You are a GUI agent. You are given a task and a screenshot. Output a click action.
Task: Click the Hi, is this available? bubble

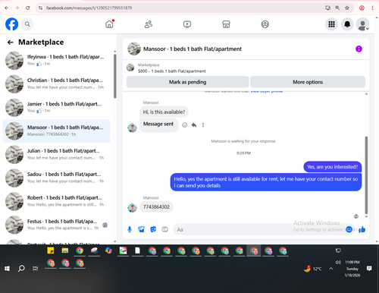[x=164, y=112]
